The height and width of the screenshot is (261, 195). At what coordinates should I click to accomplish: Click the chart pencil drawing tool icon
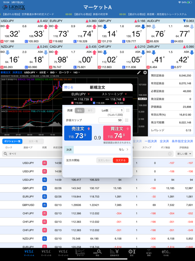coord(139,73)
